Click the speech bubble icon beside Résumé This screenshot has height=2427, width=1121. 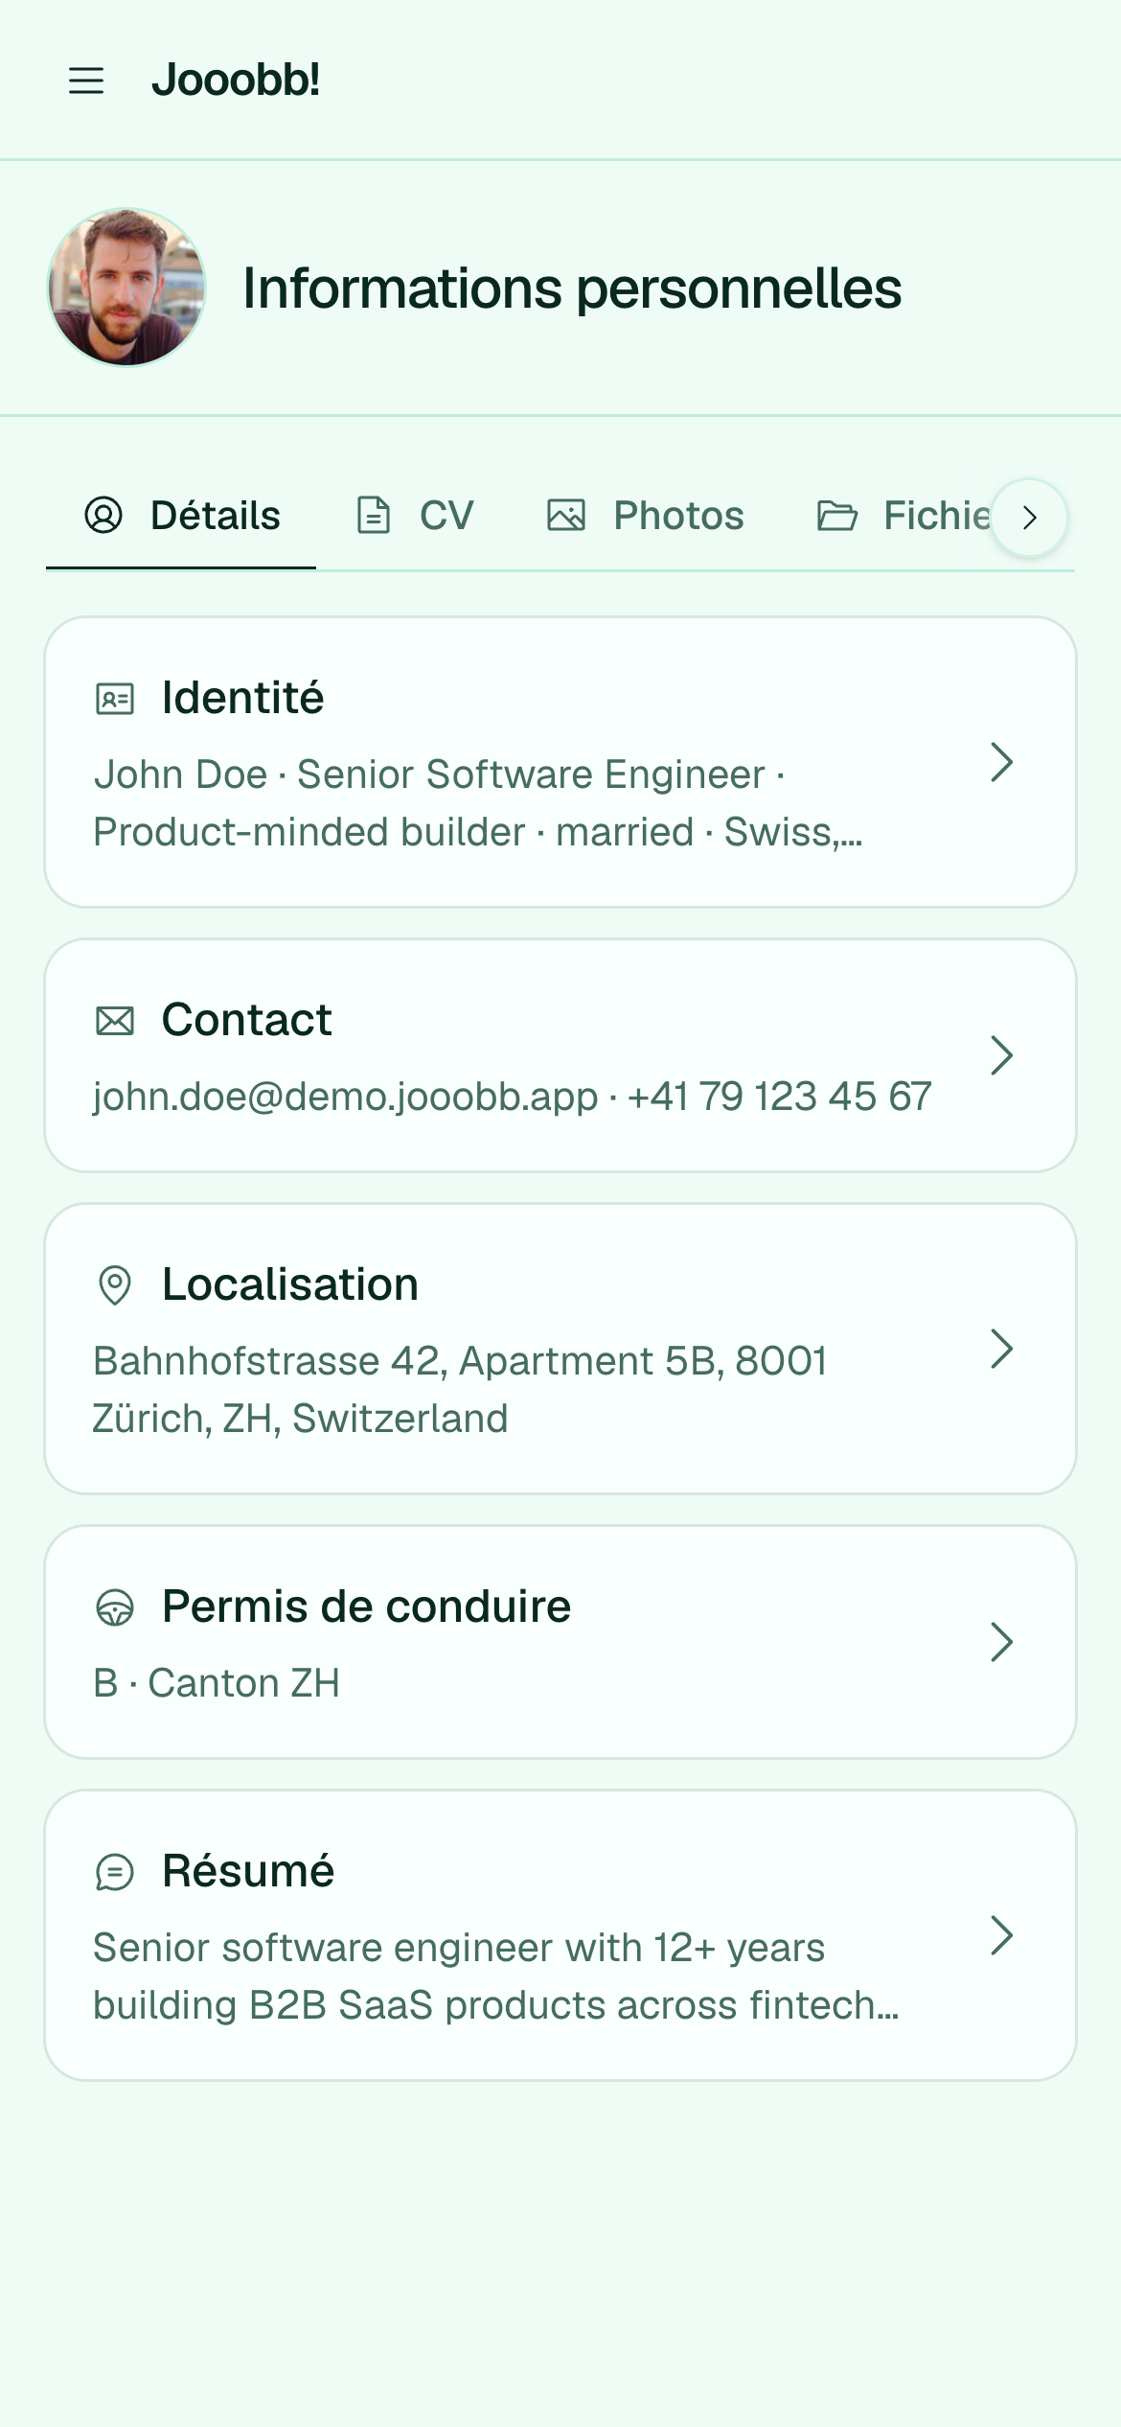pos(115,1872)
